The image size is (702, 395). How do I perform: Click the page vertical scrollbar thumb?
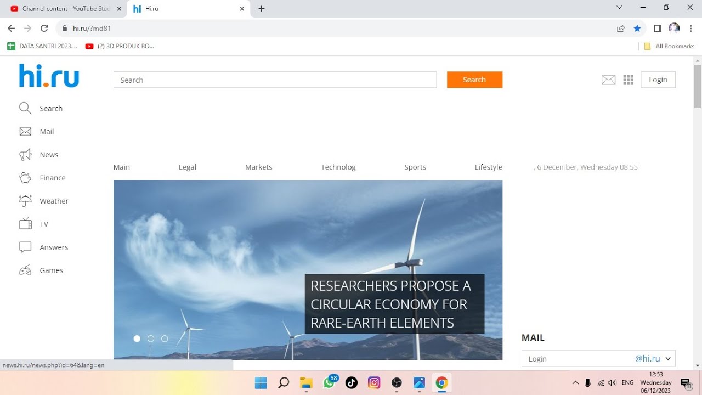click(698, 86)
